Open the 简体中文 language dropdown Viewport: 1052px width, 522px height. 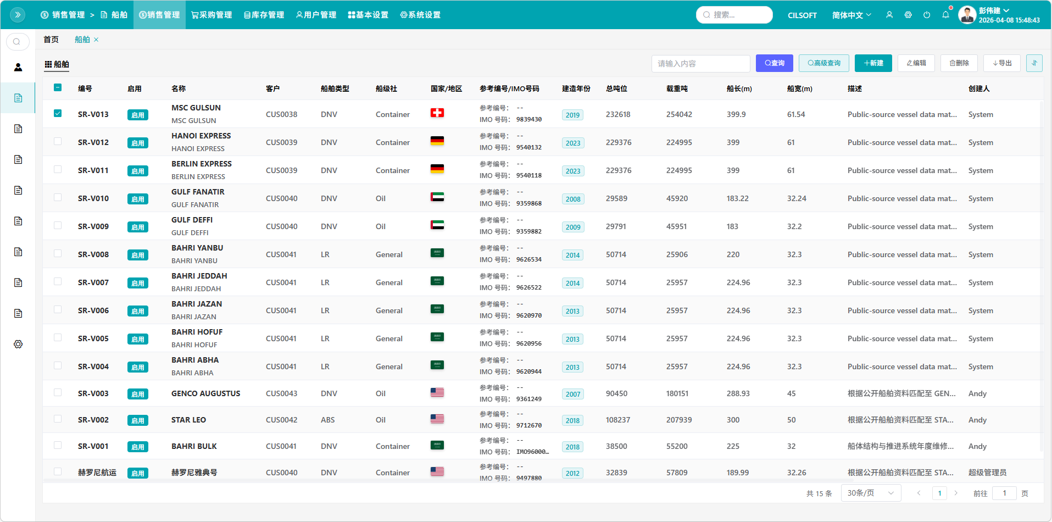(x=851, y=15)
